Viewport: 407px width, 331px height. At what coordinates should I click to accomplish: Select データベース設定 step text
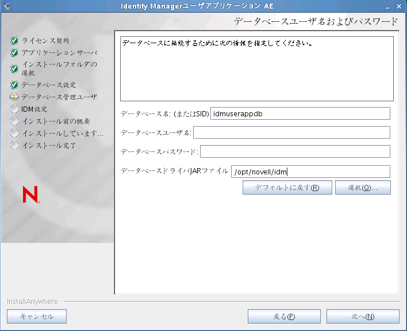coord(48,85)
